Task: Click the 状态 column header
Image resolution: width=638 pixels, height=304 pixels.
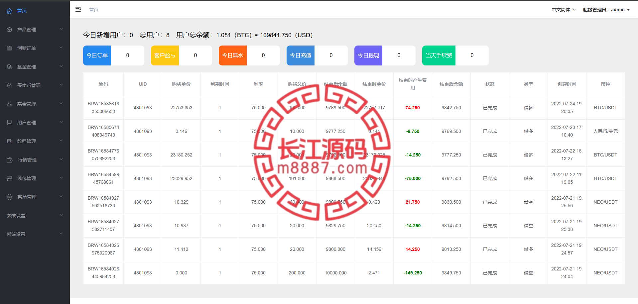Action: click(x=490, y=84)
